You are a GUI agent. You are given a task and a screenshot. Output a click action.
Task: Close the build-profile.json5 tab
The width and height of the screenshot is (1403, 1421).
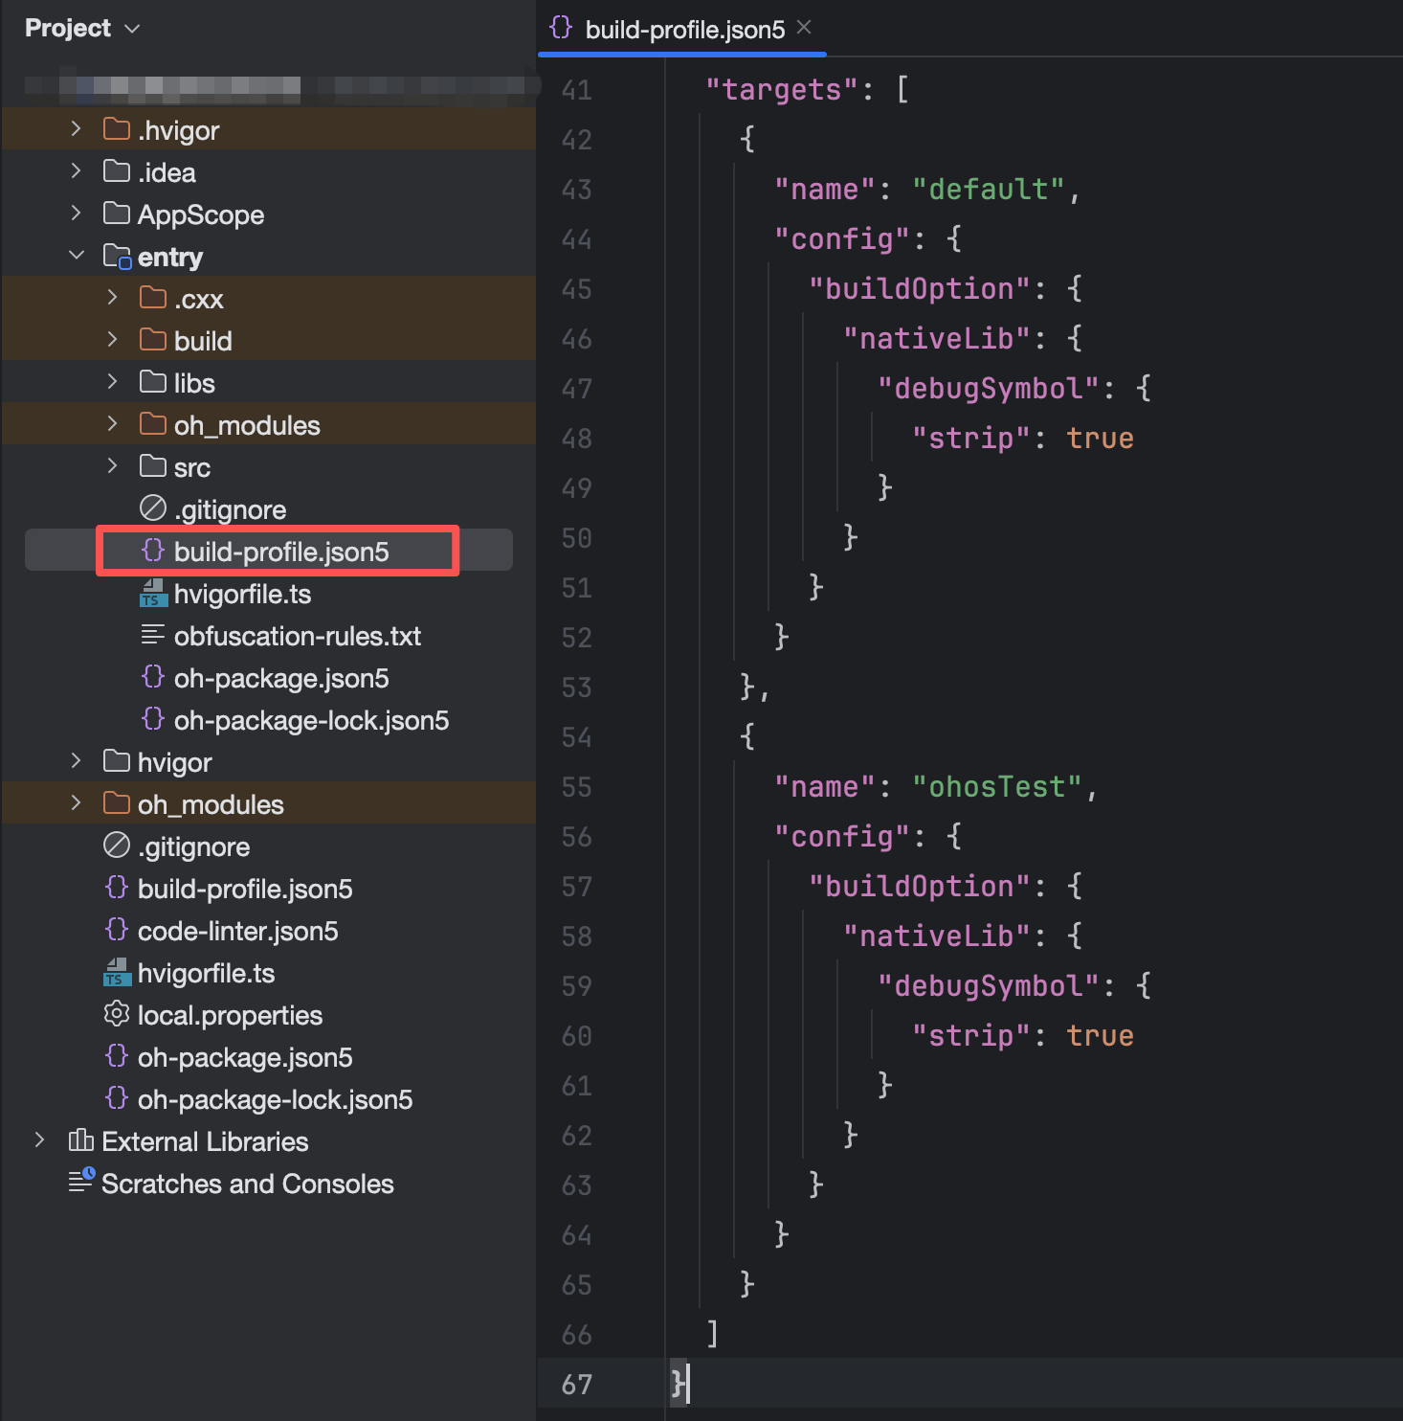(x=804, y=28)
